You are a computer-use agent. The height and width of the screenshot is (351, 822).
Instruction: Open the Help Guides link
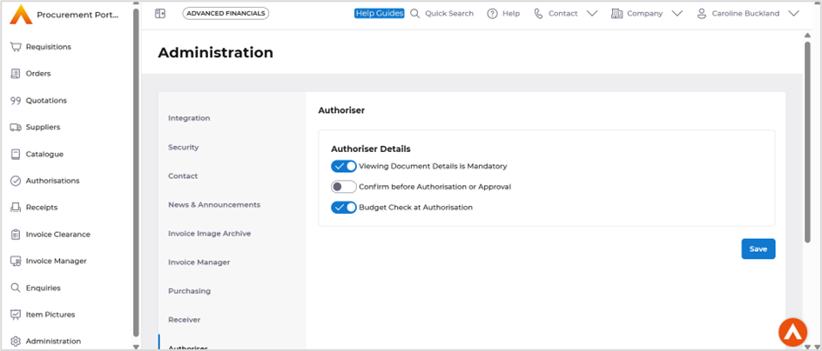coord(379,14)
